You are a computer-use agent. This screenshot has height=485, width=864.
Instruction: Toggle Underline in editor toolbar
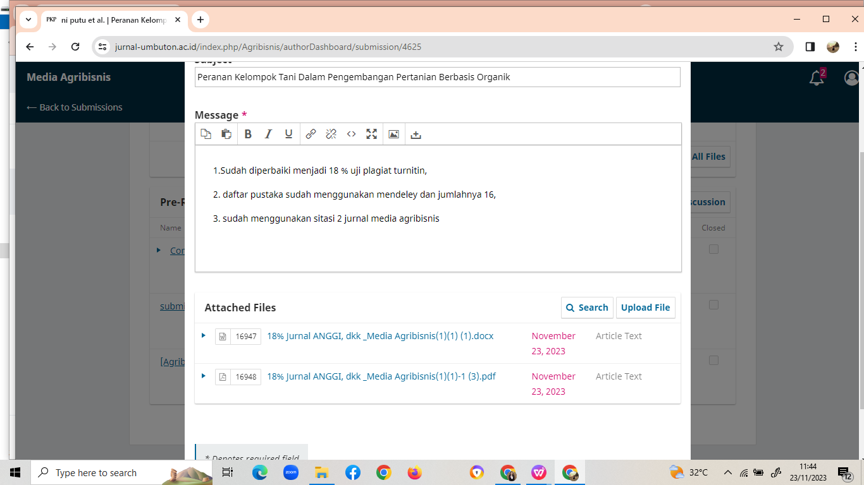click(x=288, y=134)
